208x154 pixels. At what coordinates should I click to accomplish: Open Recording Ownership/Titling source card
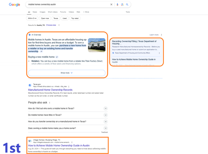[134, 43]
